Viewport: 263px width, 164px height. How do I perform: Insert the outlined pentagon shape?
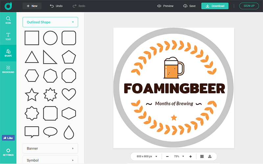(x=69, y=57)
